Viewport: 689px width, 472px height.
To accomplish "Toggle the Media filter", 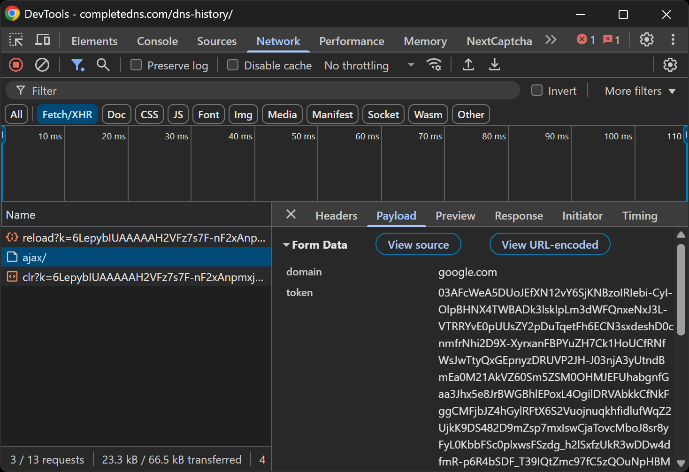I will click(x=282, y=114).
